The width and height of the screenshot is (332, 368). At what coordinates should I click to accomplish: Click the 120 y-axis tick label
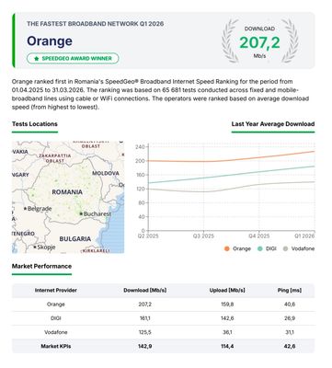[x=140, y=189]
